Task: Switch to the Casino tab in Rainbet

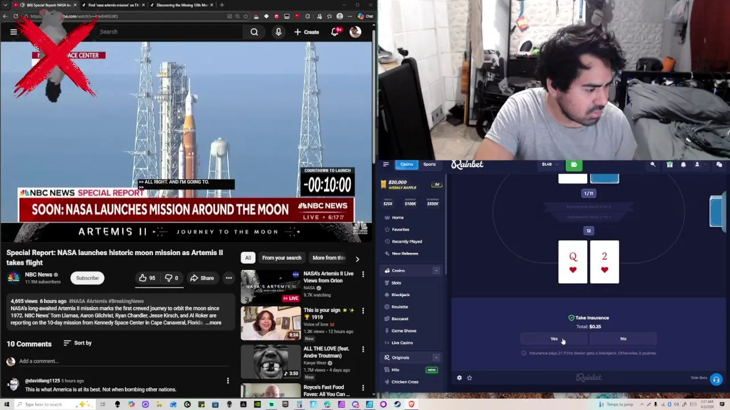Action: click(407, 165)
